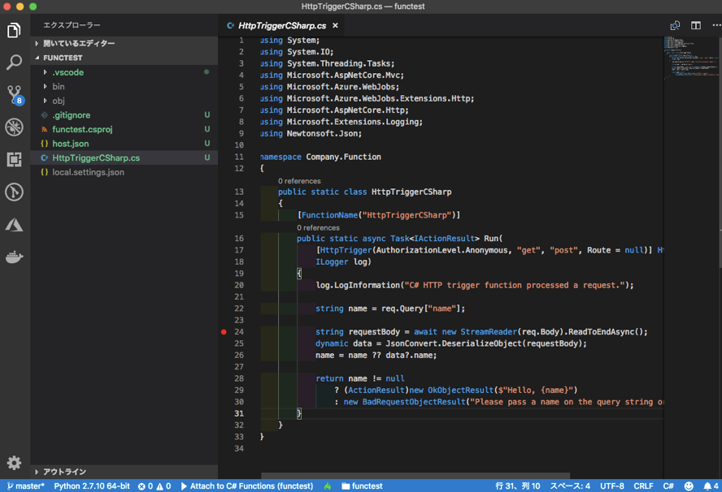
Task: Expand the .vscode folder
Action: (x=67, y=72)
